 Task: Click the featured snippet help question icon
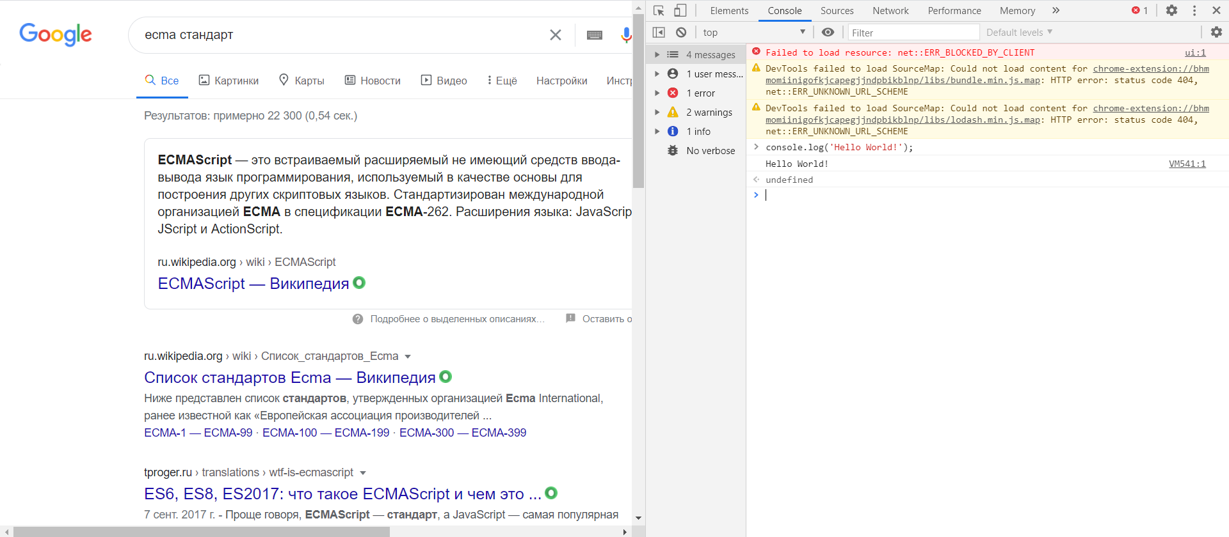358,319
